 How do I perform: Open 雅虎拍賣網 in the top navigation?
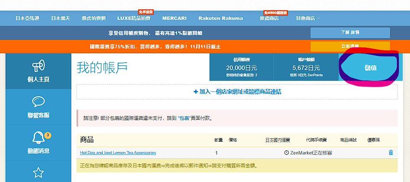(94, 18)
